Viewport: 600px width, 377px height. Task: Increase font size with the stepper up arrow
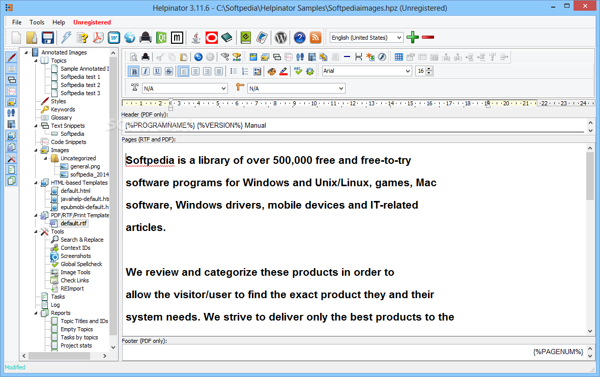tap(430, 69)
